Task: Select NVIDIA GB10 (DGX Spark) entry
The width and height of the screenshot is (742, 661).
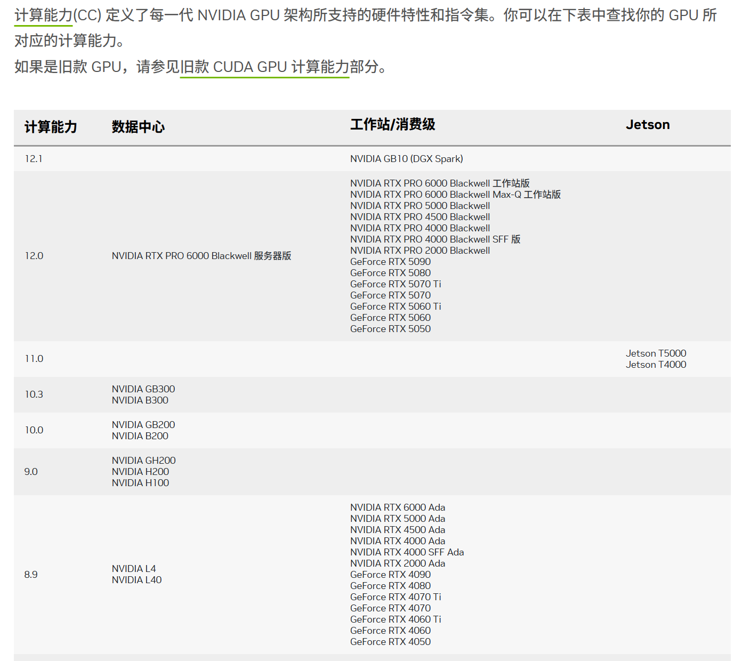Action: (x=407, y=159)
